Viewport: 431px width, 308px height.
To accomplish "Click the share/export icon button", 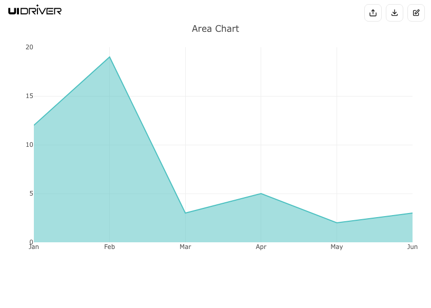I will coord(373,13).
